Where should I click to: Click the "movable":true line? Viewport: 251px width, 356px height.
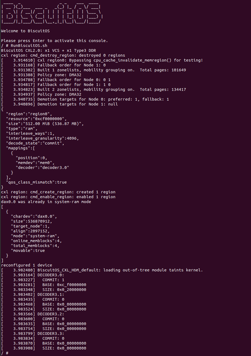(28, 251)
